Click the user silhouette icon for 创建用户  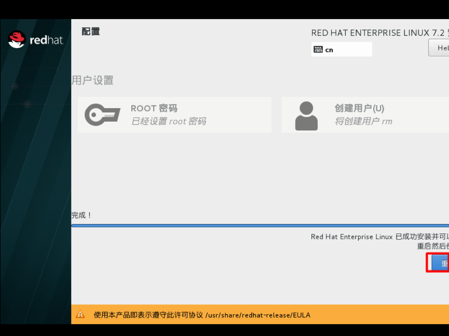tap(306, 116)
